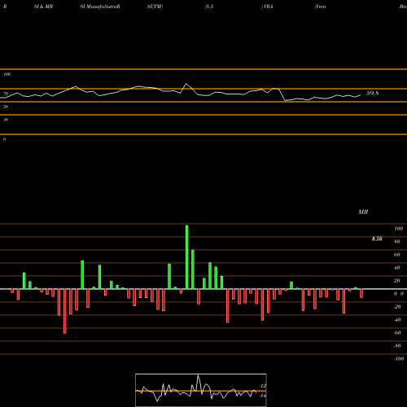This screenshot has height=407, width=407.
Task: Click the 30 level label on the RSI chart
Action: pos(6,120)
